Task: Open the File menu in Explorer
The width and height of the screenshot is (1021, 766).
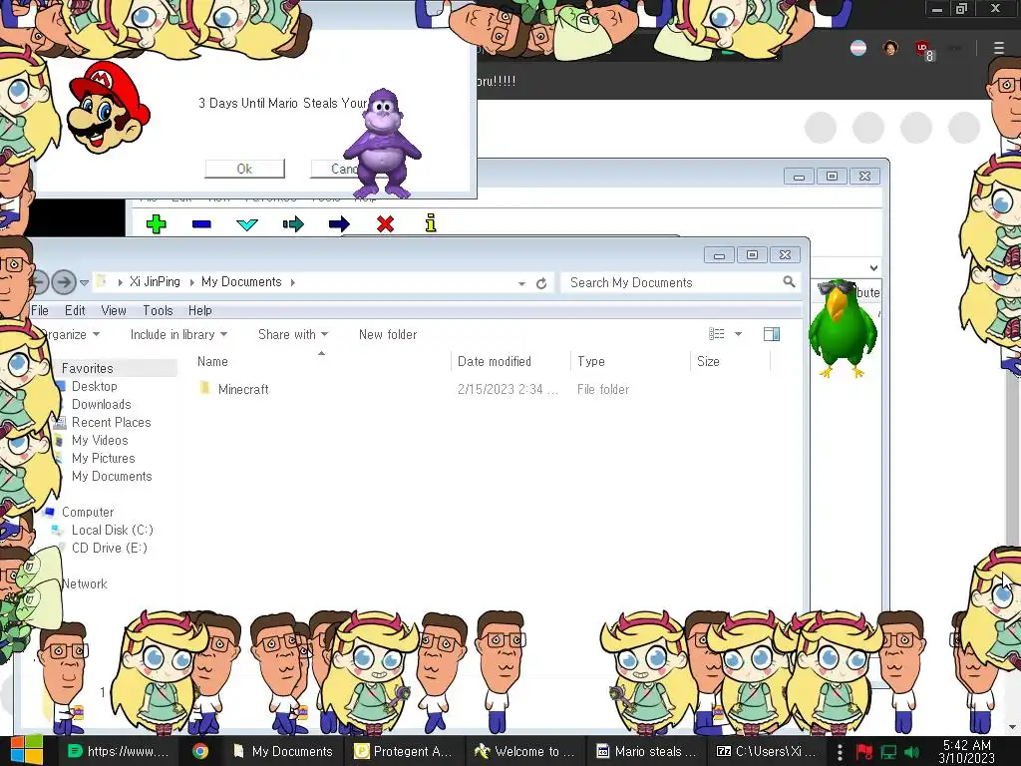Action: [x=40, y=311]
